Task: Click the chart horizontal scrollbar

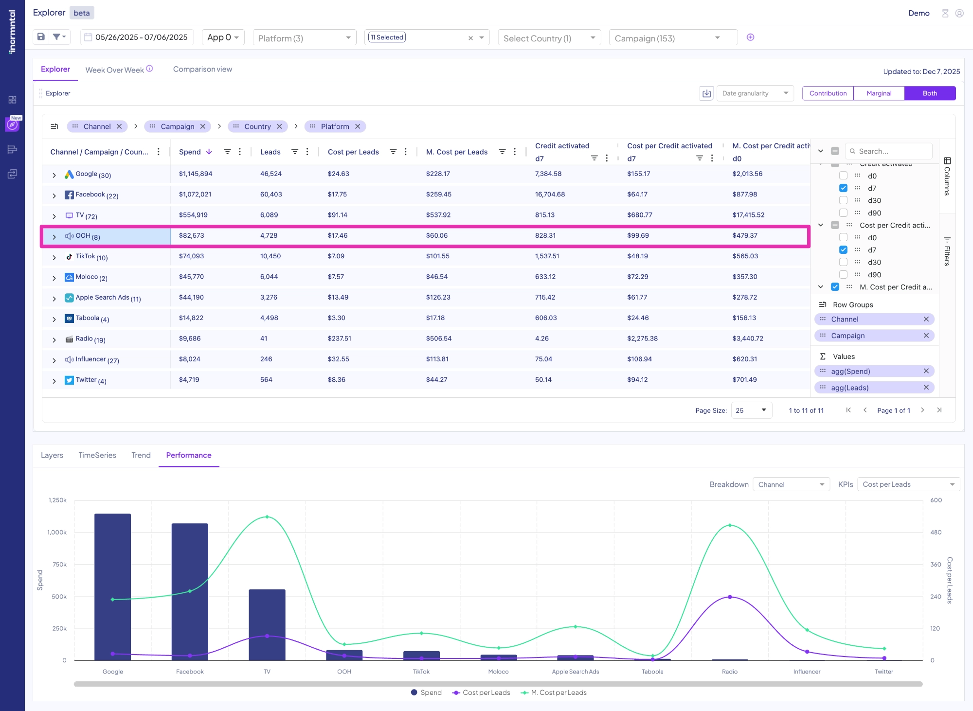Action: (498, 684)
